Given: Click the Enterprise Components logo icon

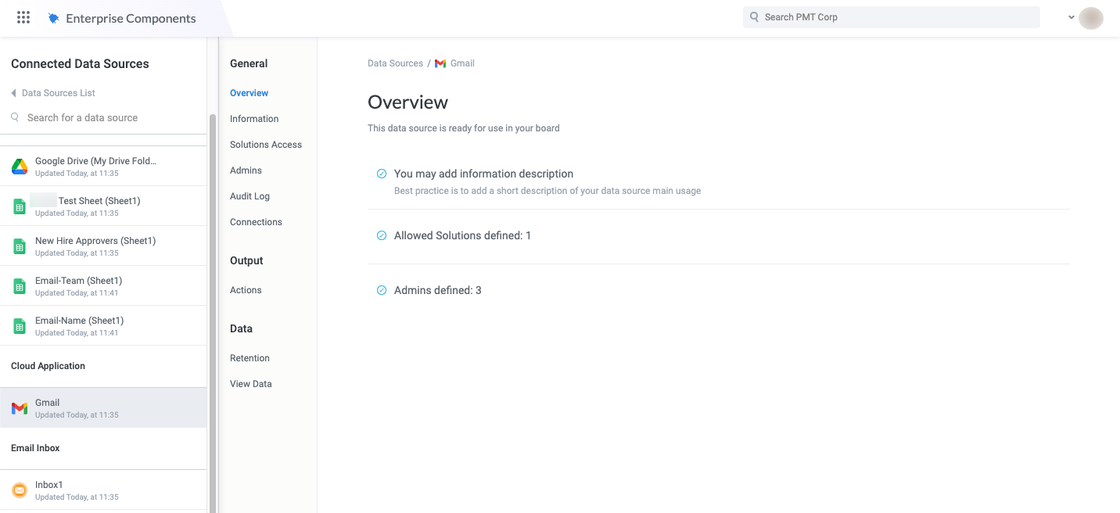Looking at the screenshot, I should 53,16.
